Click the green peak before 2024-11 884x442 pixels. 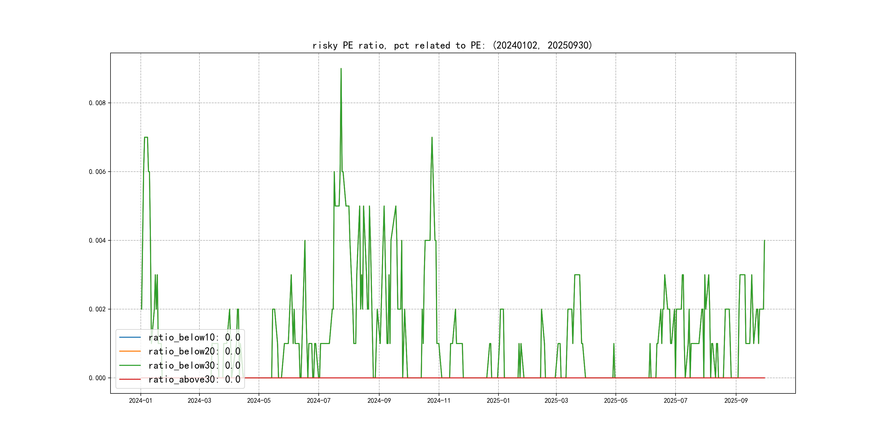432,138
